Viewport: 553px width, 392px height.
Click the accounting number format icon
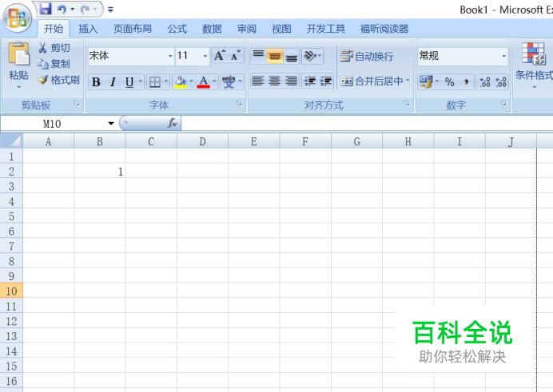point(426,82)
